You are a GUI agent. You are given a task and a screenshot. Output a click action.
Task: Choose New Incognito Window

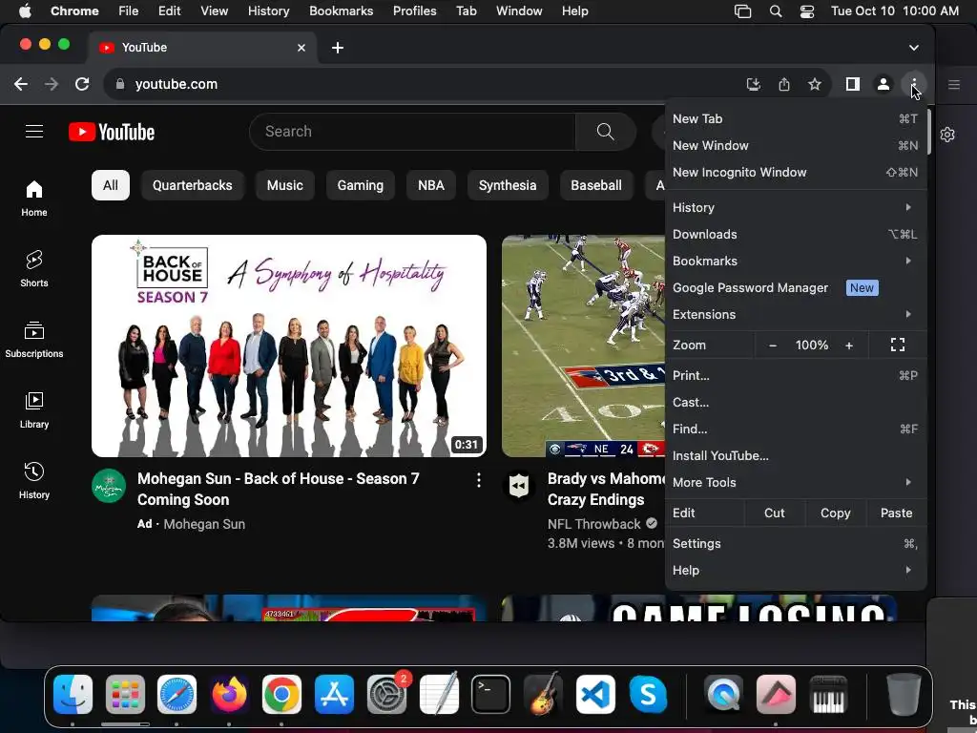tap(796, 172)
